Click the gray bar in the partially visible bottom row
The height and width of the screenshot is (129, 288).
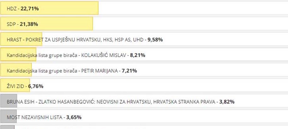(x=7, y=127)
